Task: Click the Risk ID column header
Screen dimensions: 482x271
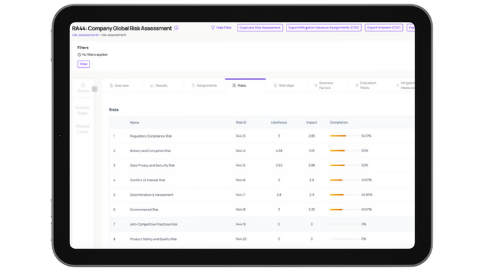Action: (241, 122)
